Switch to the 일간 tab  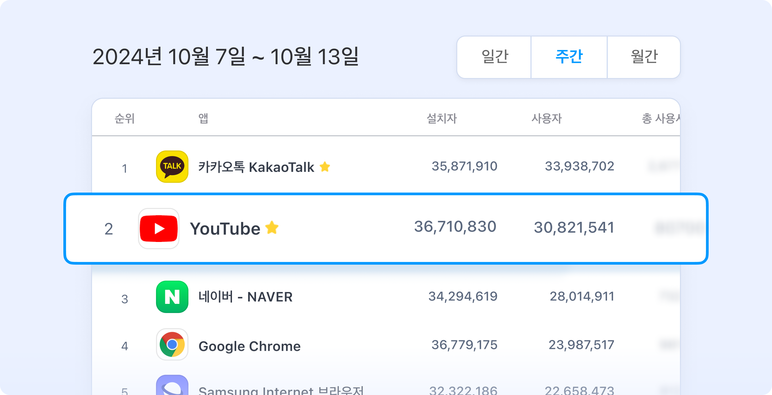(495, 57)
